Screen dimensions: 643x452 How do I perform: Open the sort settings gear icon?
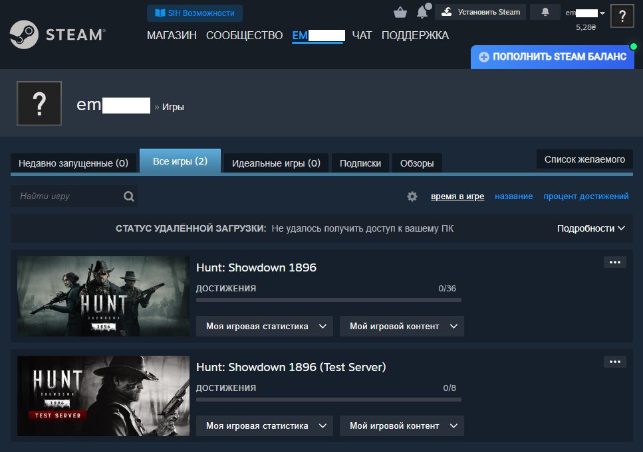pyautogui.click(x=412, y=196)
